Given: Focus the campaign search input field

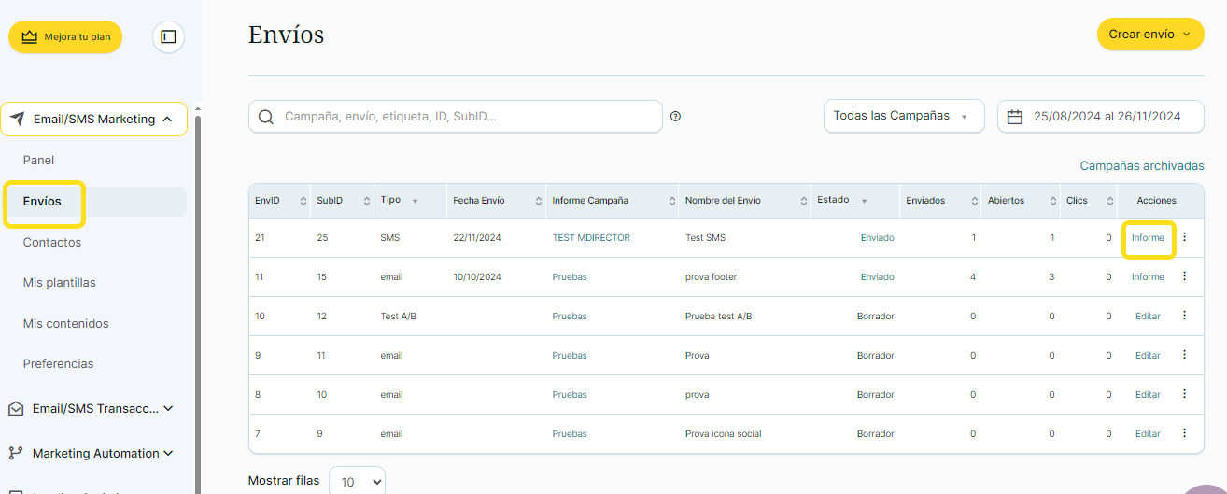Looking at the screenshot, I should (467, 117).
